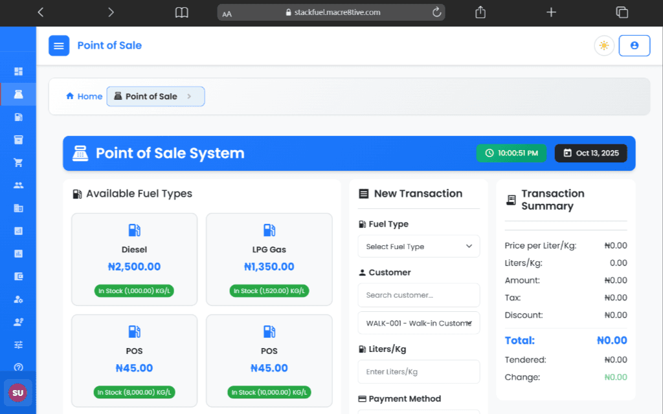Screen dimensions: 663x414
Task: Toggle the sidebar with the hamburger button
Action: [59, 45]
